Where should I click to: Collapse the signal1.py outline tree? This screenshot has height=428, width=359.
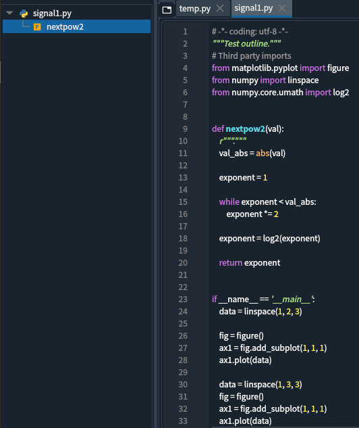9,13
